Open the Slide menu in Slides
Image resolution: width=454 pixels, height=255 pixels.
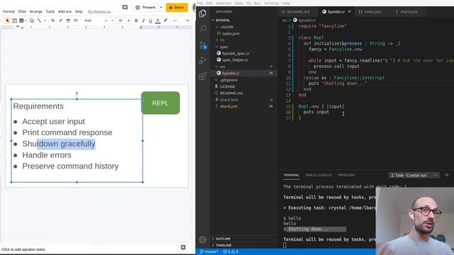(x=22, y=11)
